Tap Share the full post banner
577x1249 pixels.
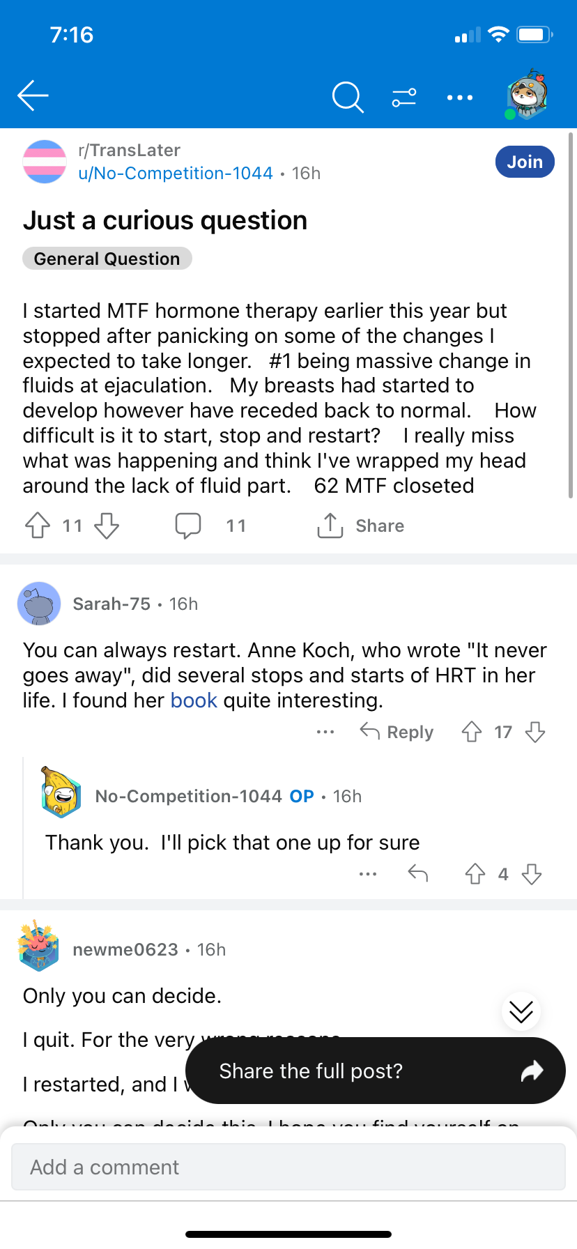pos(376,1071)
